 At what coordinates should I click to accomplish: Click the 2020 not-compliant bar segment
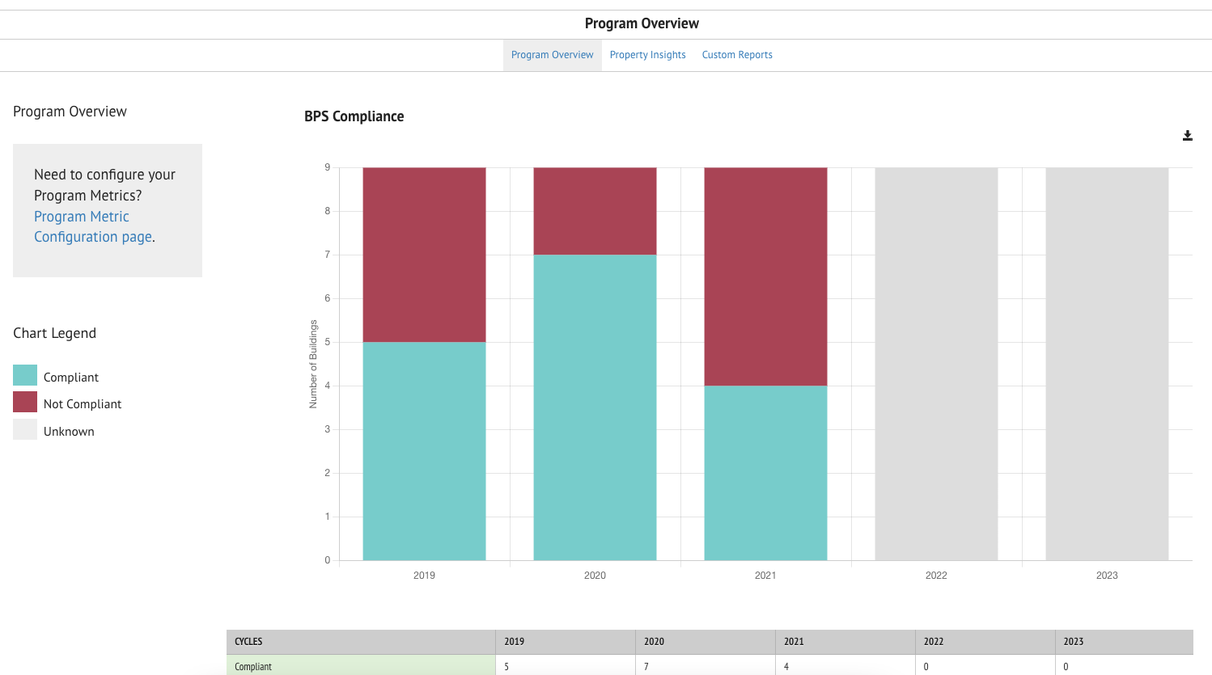595,209
